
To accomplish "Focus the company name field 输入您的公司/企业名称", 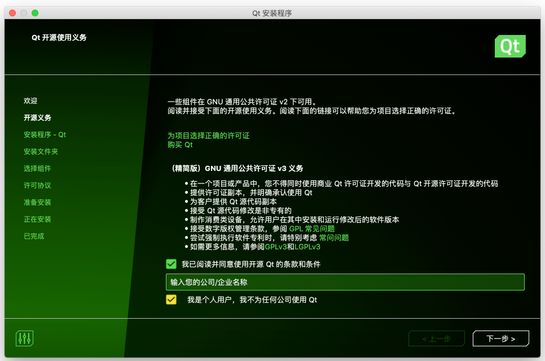I will (345, 282).
